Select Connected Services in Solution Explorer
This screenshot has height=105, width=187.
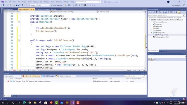pyautogui.click(x=161, y=22)
